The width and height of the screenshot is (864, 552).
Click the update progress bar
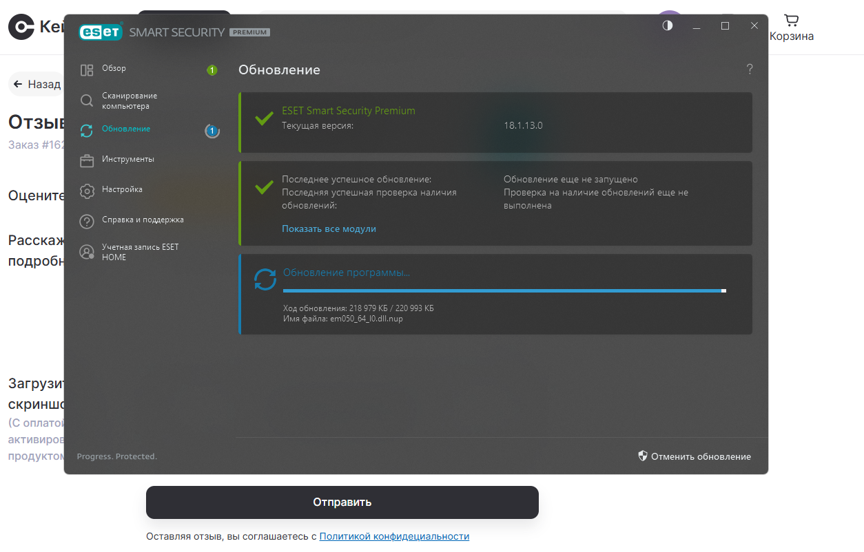tap(504, 291)
